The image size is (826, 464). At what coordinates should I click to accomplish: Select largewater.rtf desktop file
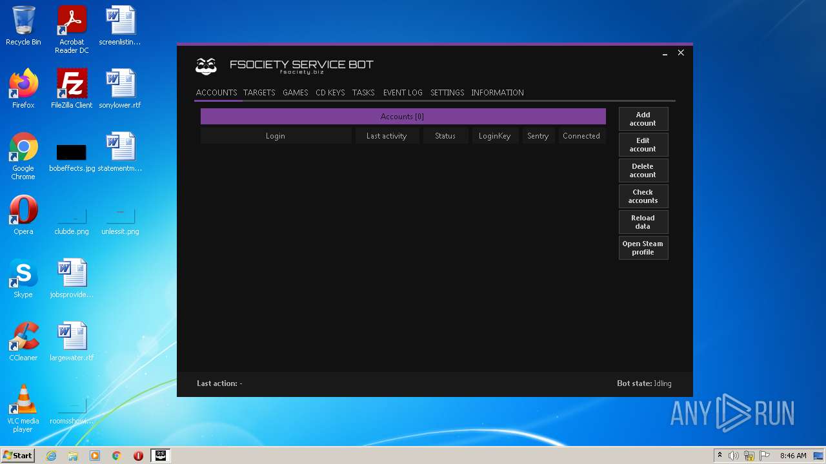click(x=72, y=342)
